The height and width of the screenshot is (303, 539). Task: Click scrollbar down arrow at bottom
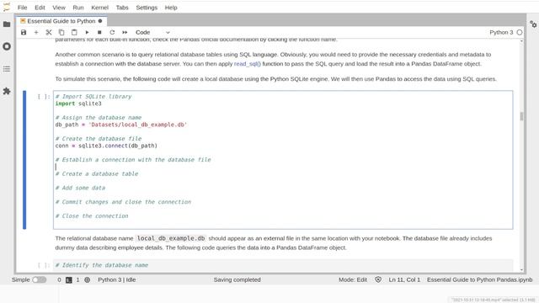522,270
